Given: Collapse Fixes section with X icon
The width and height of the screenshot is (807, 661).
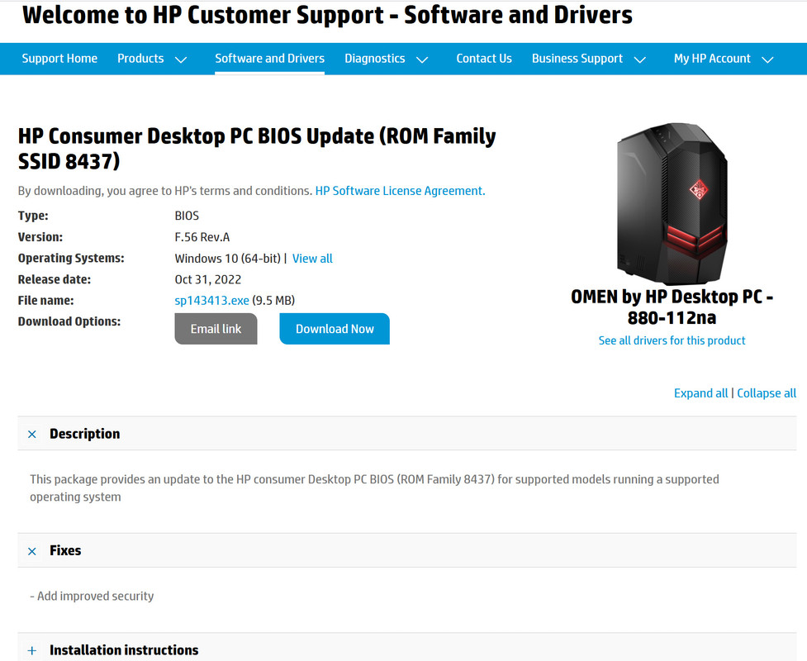Looking at the screenshot, I should (32, 551).
